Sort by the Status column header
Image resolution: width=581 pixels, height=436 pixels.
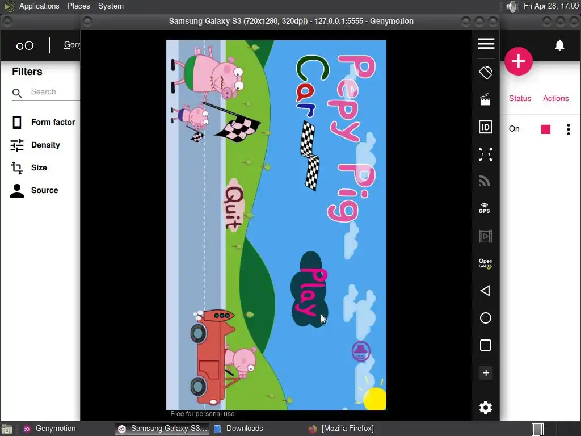pos(520,98)
